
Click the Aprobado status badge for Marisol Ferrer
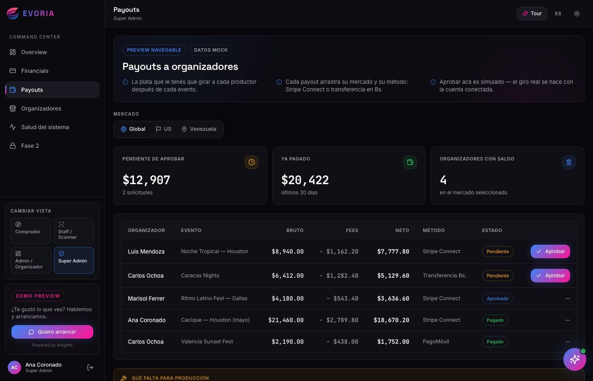[x=498, y=298]
